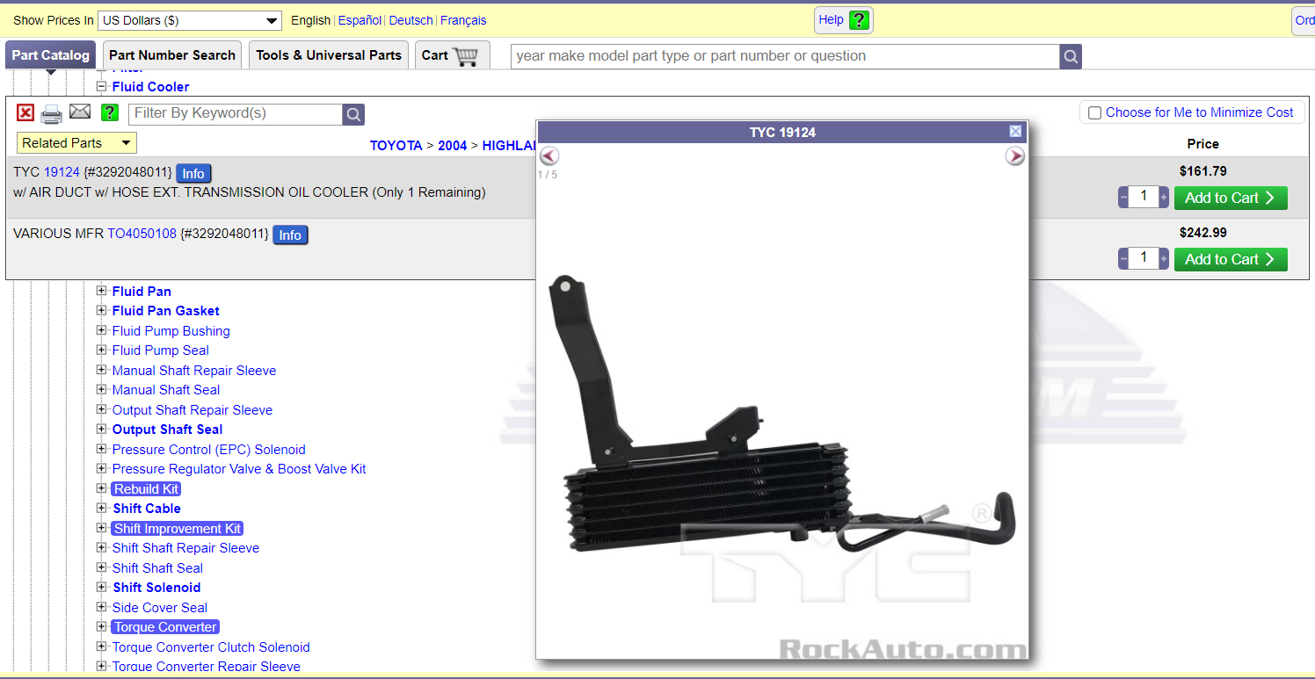Open the Shift Shaft Seal category

coord(157,568)
